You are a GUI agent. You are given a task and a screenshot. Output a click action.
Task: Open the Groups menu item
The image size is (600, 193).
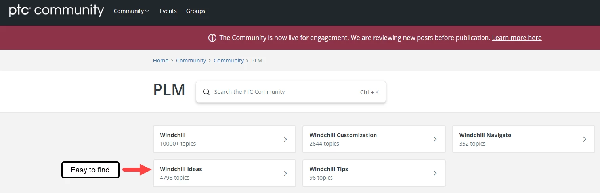pyautogui.click(x=196, y=11)
